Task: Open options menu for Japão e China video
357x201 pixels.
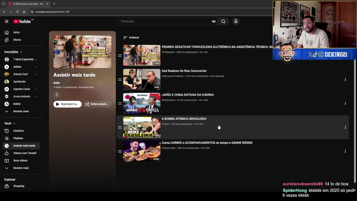Action: click(345, 104)
